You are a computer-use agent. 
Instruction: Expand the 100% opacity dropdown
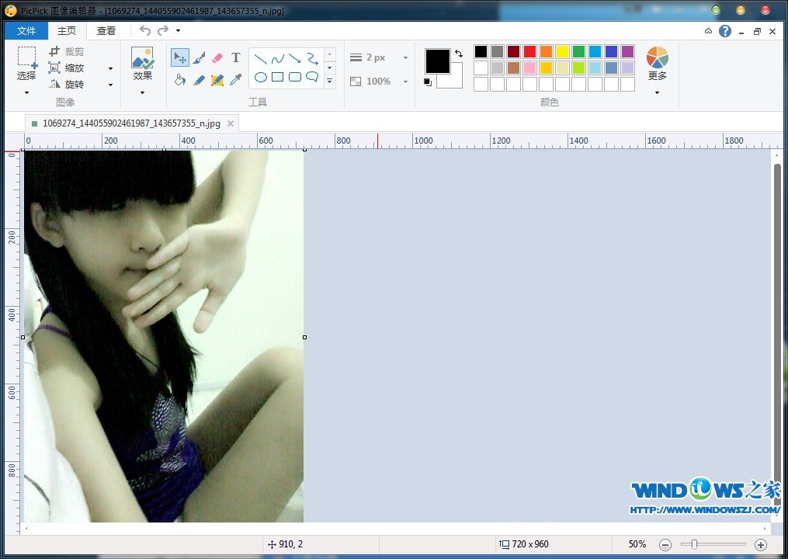[x=404, y=81]
